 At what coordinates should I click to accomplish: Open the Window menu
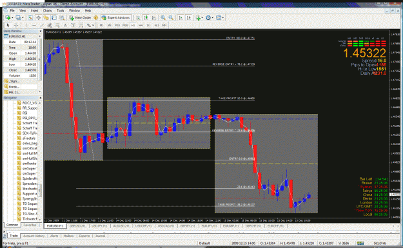(74, 10)
